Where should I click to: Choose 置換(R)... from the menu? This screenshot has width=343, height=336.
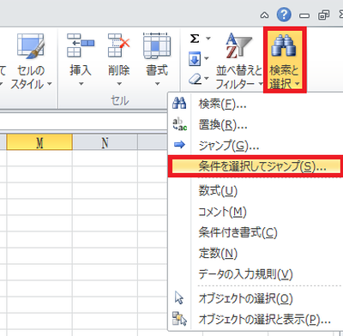[256, 125]
